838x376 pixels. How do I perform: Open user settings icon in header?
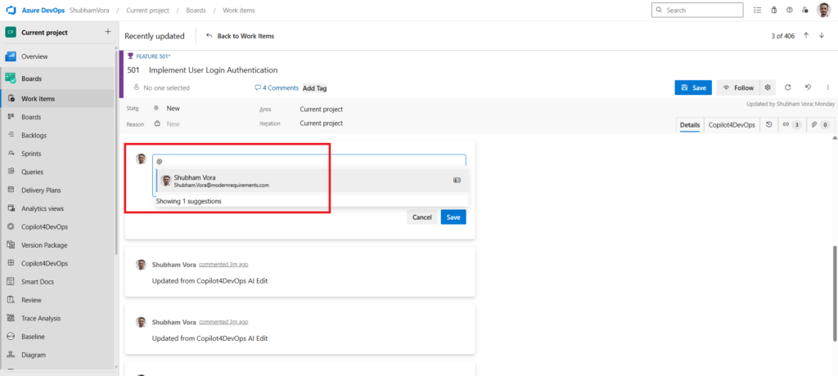coord(805,10)
